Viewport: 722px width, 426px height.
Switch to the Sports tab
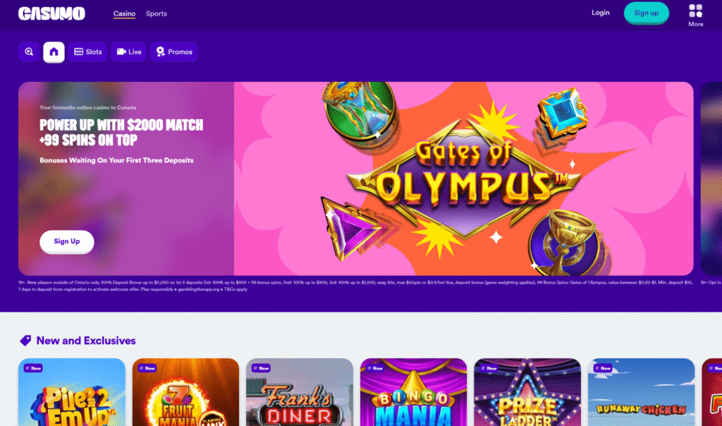click(x=157, y=14)
